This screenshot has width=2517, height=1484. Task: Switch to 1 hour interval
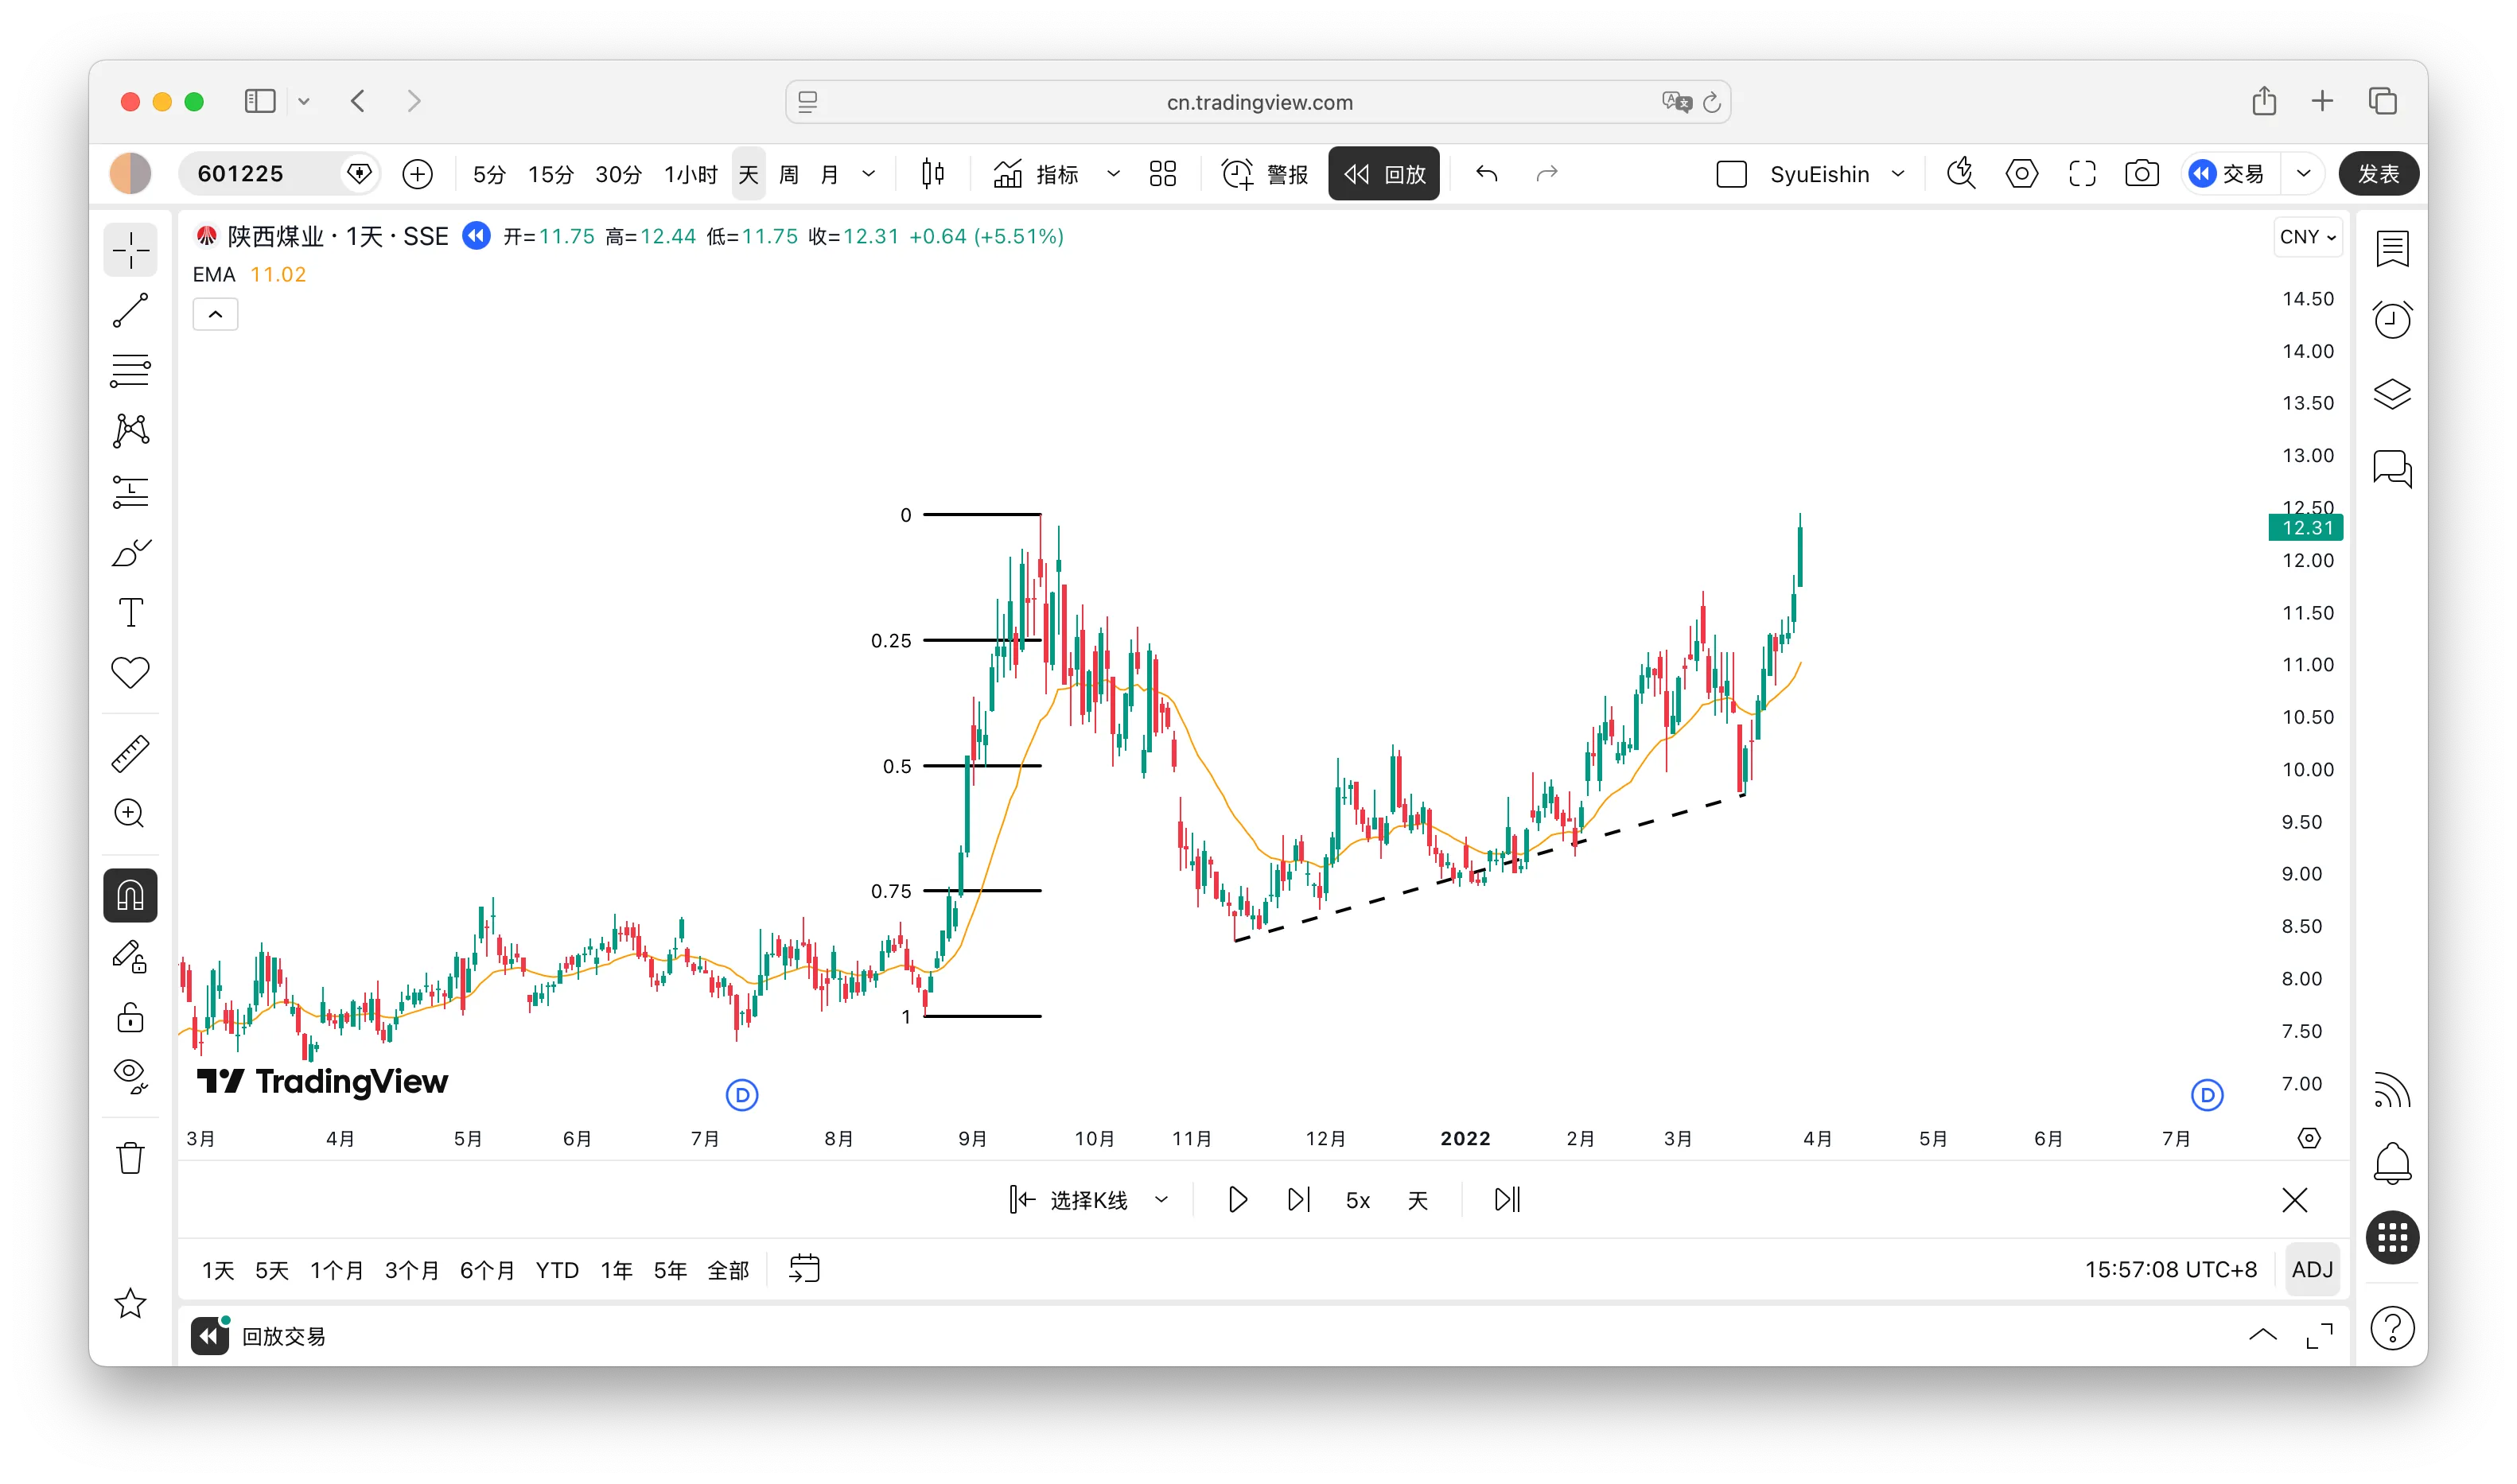click(x=691, y=174)
